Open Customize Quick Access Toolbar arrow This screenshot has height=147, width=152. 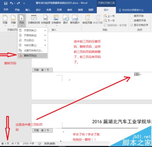(24, 3)
